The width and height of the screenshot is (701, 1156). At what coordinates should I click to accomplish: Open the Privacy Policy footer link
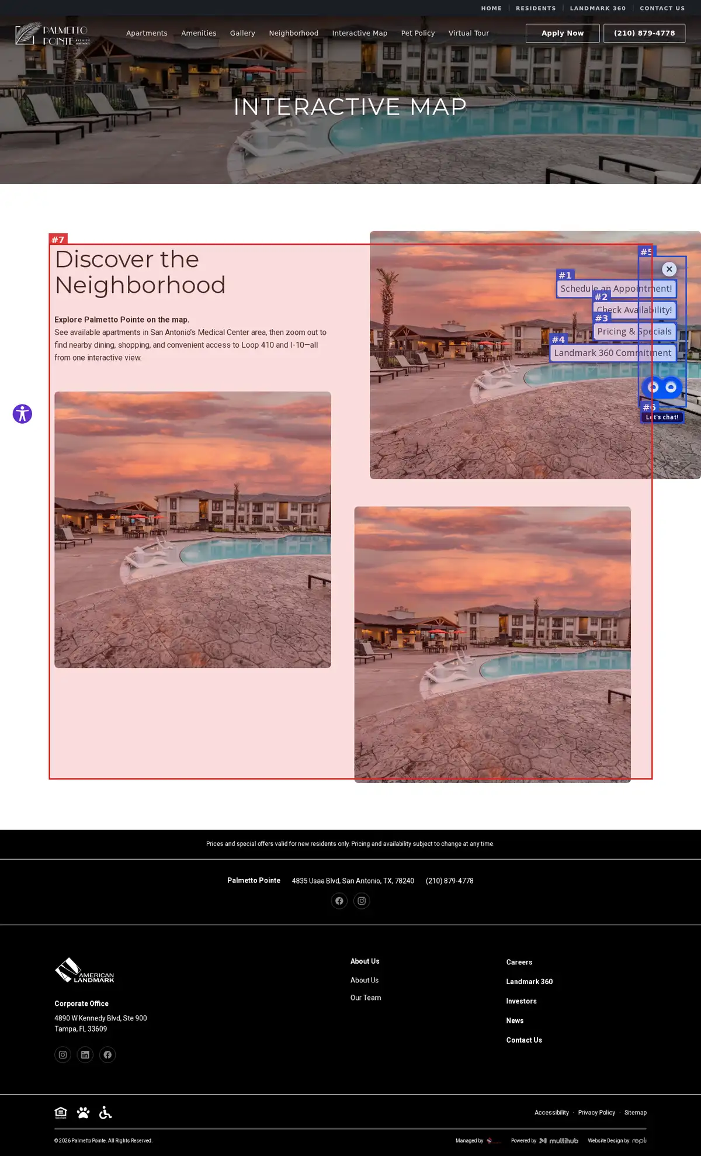(596, 1113)
